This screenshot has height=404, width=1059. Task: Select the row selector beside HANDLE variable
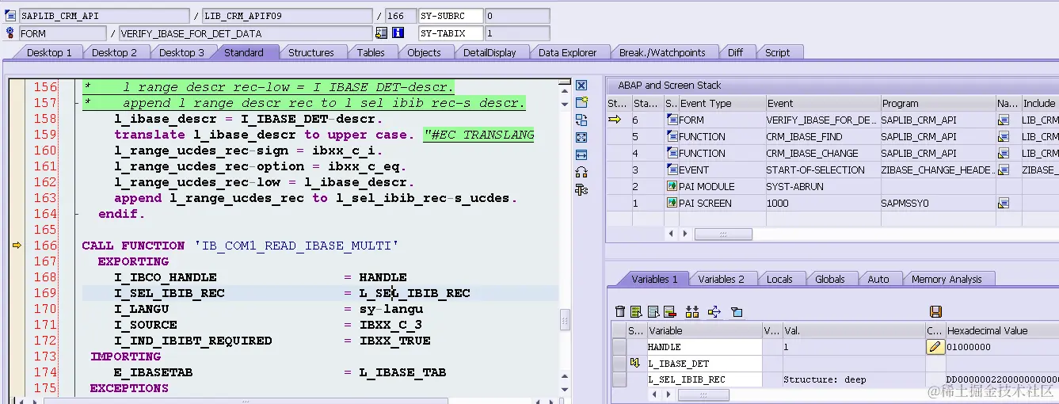point(620,347)
